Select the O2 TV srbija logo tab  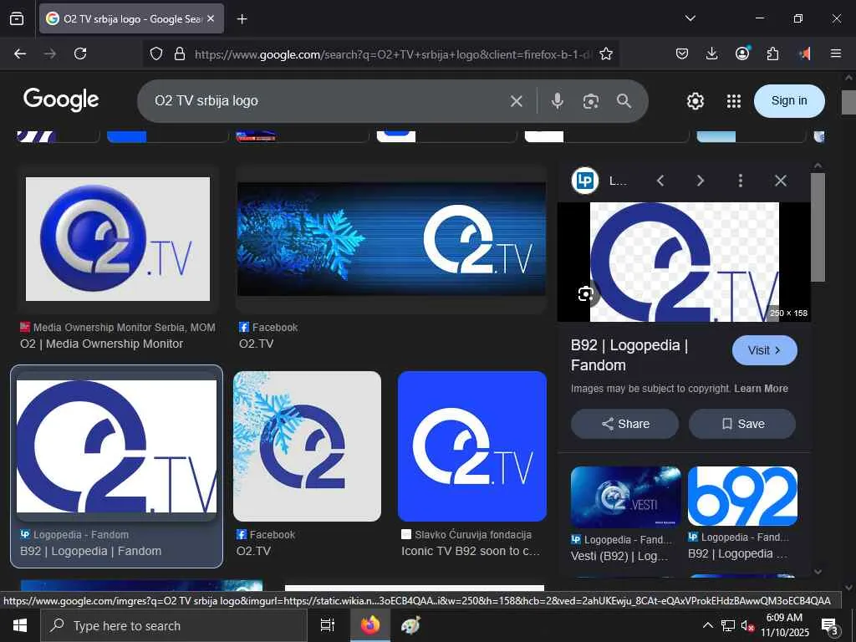point(131,18)
